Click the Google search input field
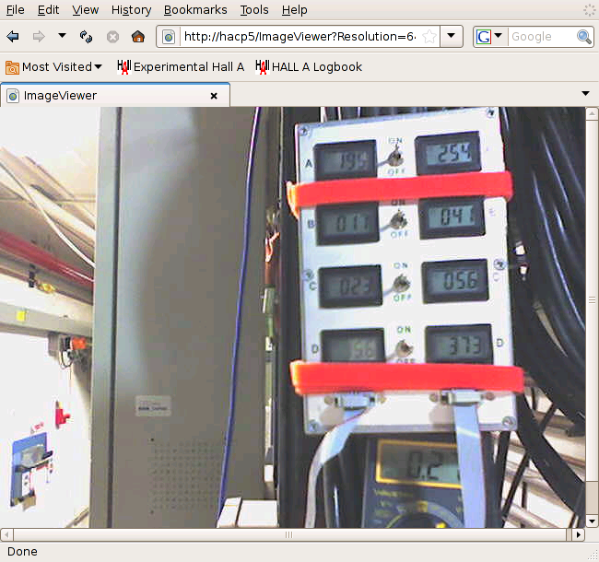 542,37
